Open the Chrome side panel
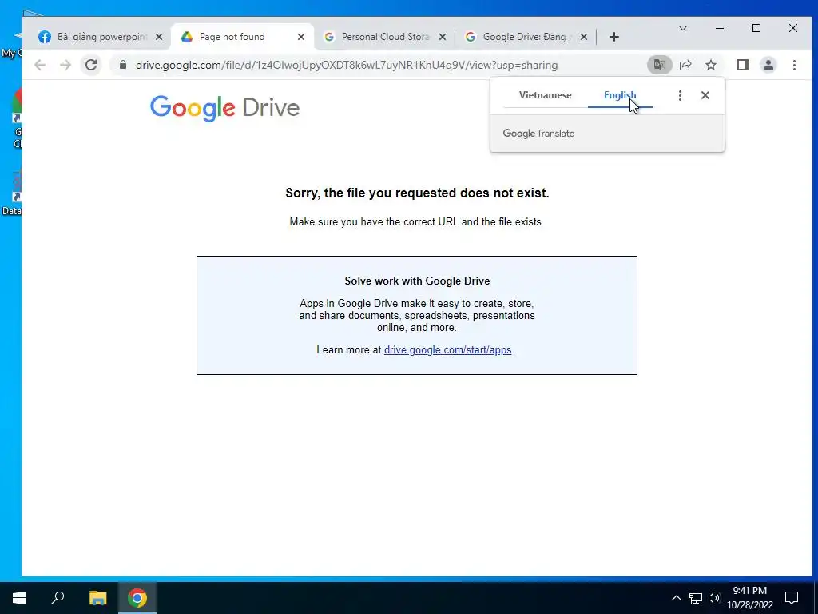The width and height of the screenshot is (818, 614). coord(743,65)
